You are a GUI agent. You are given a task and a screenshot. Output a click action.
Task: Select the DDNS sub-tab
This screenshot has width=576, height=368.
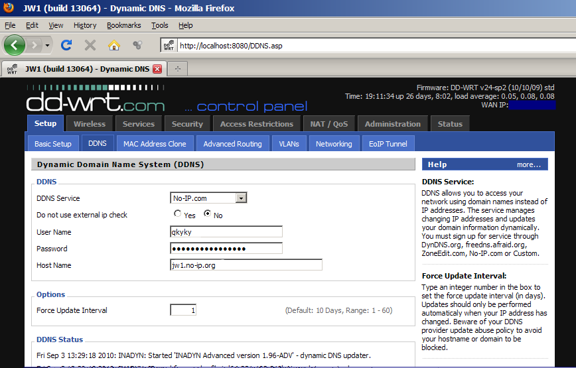click(98, 143)
